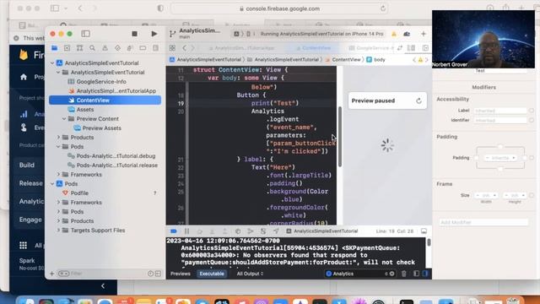Expand the Products folder under the app project
The height and width of the screenshot is (304, 540).
coord(58,138)
